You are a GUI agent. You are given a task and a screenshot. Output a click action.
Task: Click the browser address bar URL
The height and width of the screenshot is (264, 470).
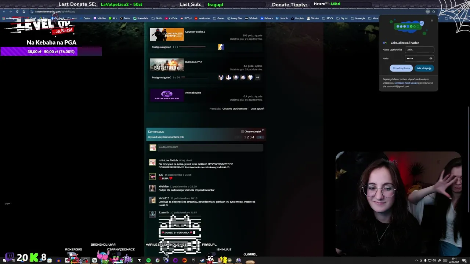pos(55,11)
